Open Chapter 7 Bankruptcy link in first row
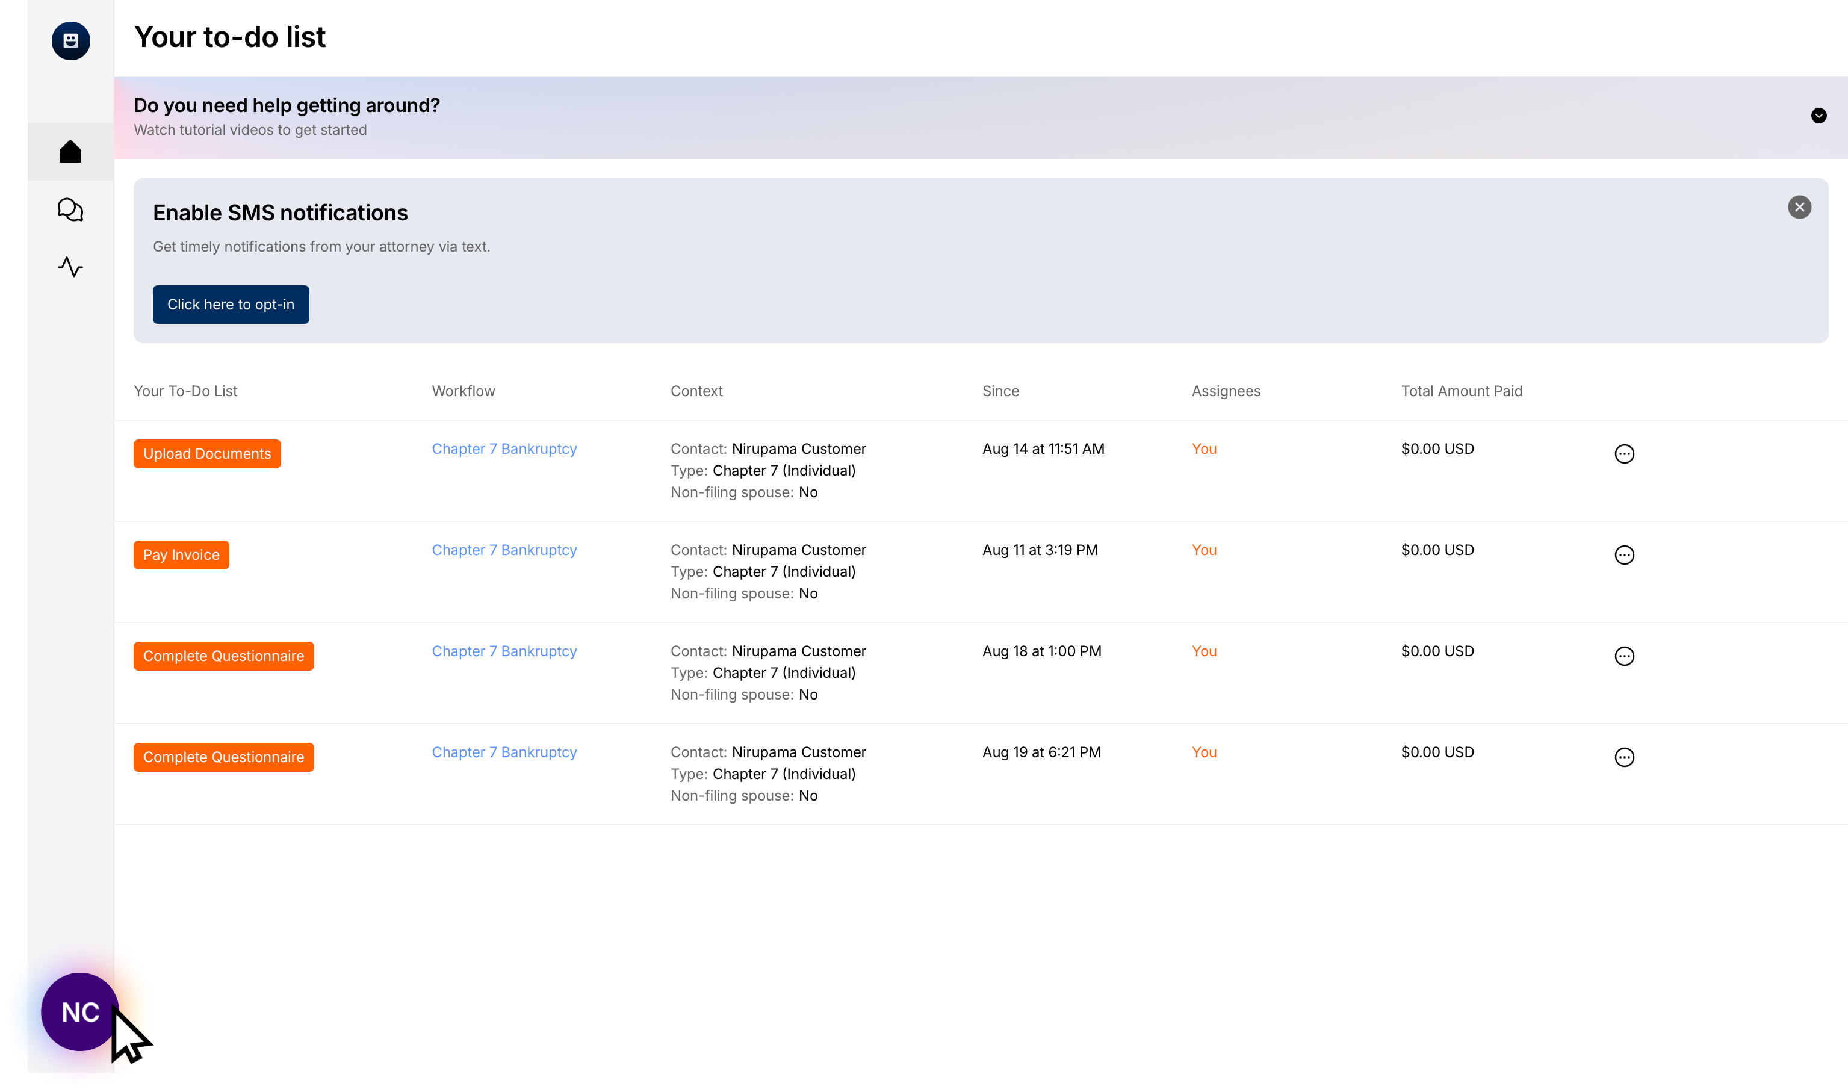Image resolution: width=1848 pixels, height=1092 pixels. [x=504, y=449]
